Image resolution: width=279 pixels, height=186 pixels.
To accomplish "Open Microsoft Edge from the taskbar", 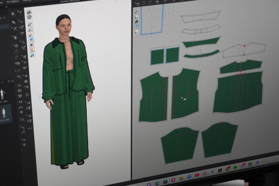I will (157, 183).
